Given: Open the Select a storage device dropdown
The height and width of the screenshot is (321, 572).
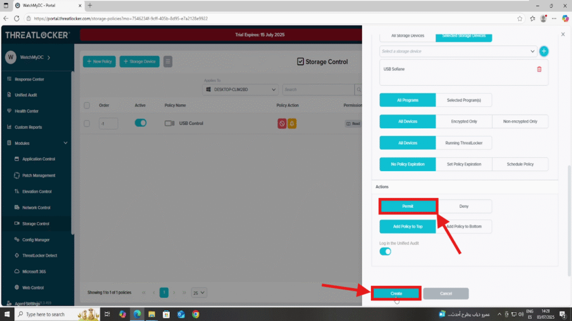Looking at the screenshot, I should point(458,51).
